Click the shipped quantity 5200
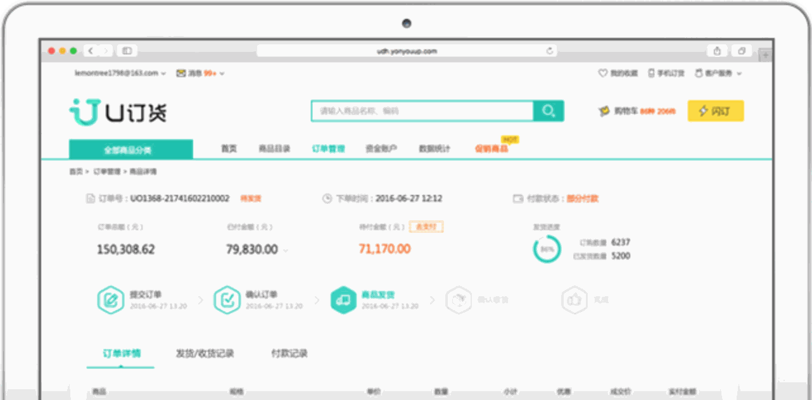The image size is (812, 400). coord(621,256)
